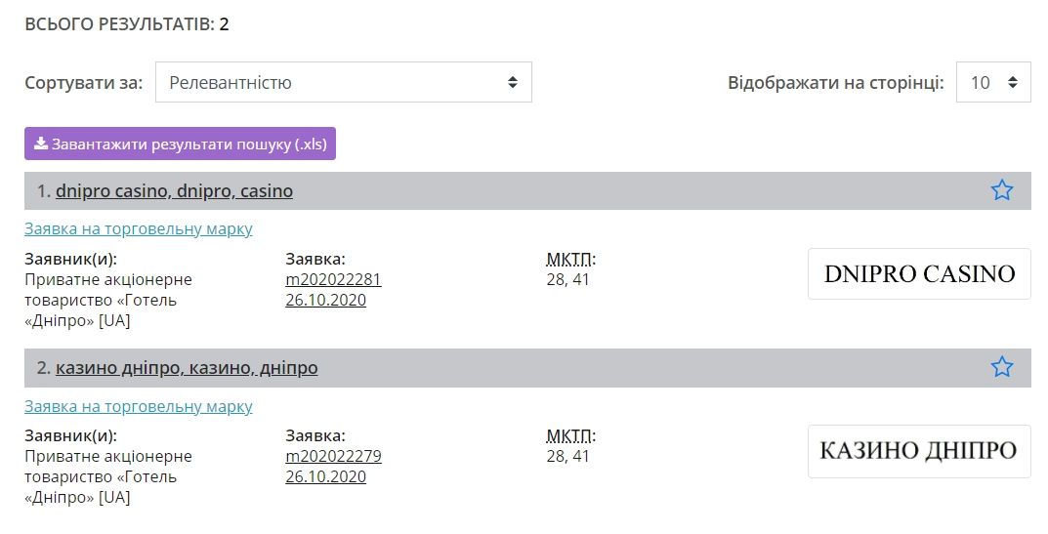Star the казино дніпро search result

tap(1001, 367)
